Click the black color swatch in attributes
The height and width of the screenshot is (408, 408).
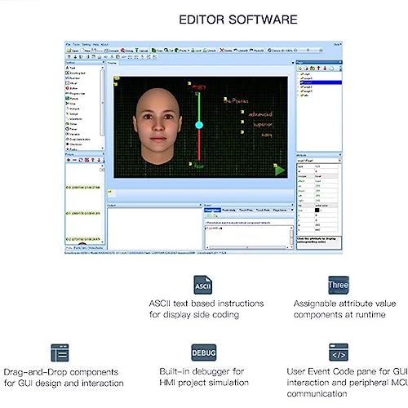pos(317,210)
